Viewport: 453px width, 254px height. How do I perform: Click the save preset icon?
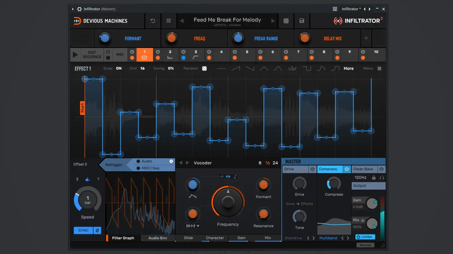[302, 20]
